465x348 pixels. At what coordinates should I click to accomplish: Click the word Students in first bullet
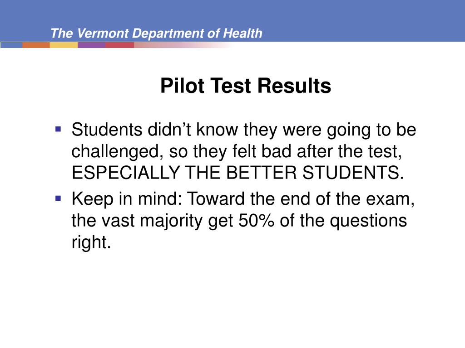(x=107, y=129)
